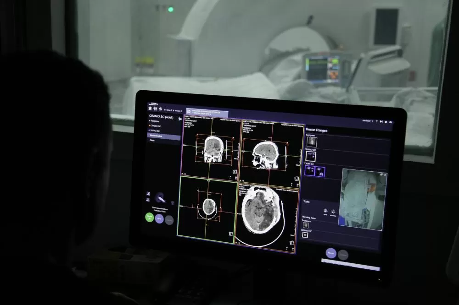Click the orientation icon in coronal view
459x305 pixels.
click(x=235, y=172)
